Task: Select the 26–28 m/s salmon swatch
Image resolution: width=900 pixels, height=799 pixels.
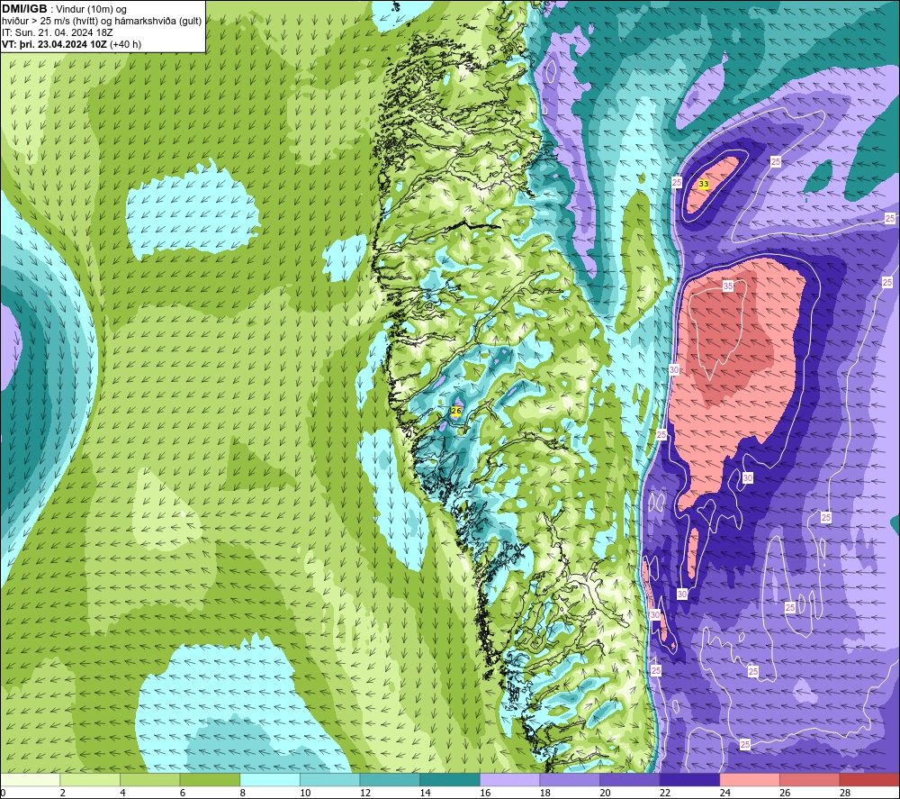Action: (809, 780)
